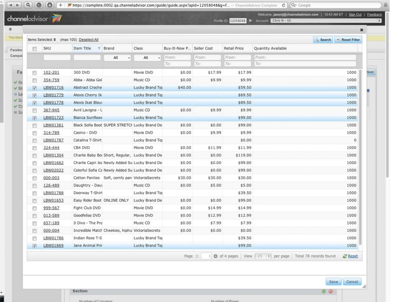Image resolution: width=397 pixels, height=302 pixels.
Task: Click the browser forward arrow button
Action: (x=18, y=5)
